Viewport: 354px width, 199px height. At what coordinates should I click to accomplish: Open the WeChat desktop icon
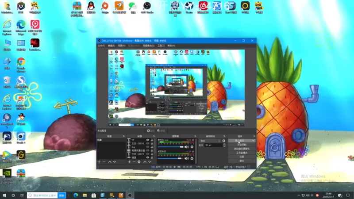point(133,8)
